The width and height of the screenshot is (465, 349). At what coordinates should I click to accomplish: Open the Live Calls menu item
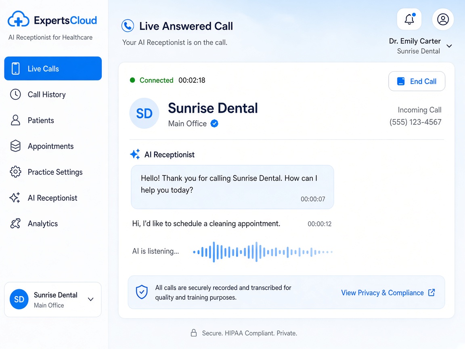(x=53, y=69)
